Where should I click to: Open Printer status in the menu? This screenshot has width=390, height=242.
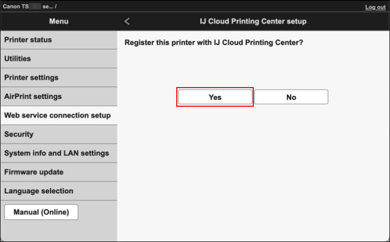pos(58,40)
